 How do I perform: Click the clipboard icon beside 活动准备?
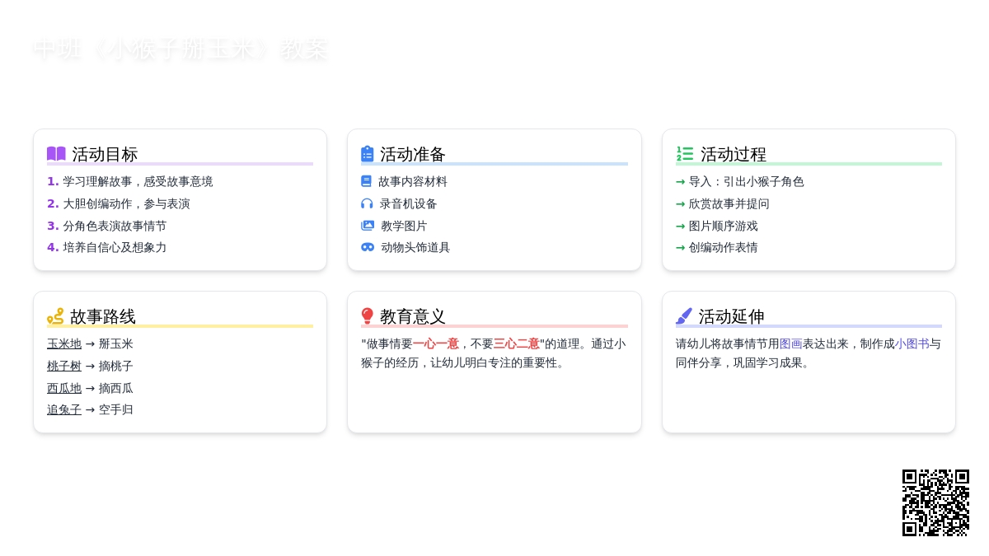(368, 154)
